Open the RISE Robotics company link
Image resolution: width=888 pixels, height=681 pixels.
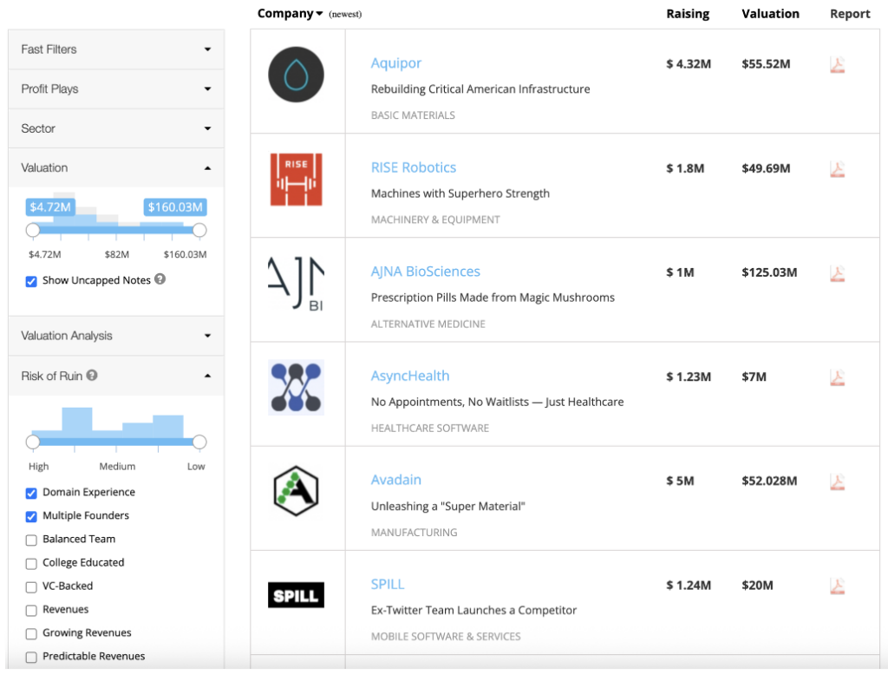coord(414,167)
